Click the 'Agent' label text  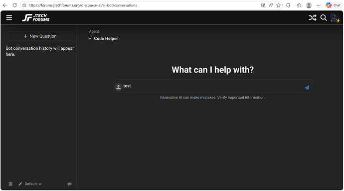pos(94,31)
